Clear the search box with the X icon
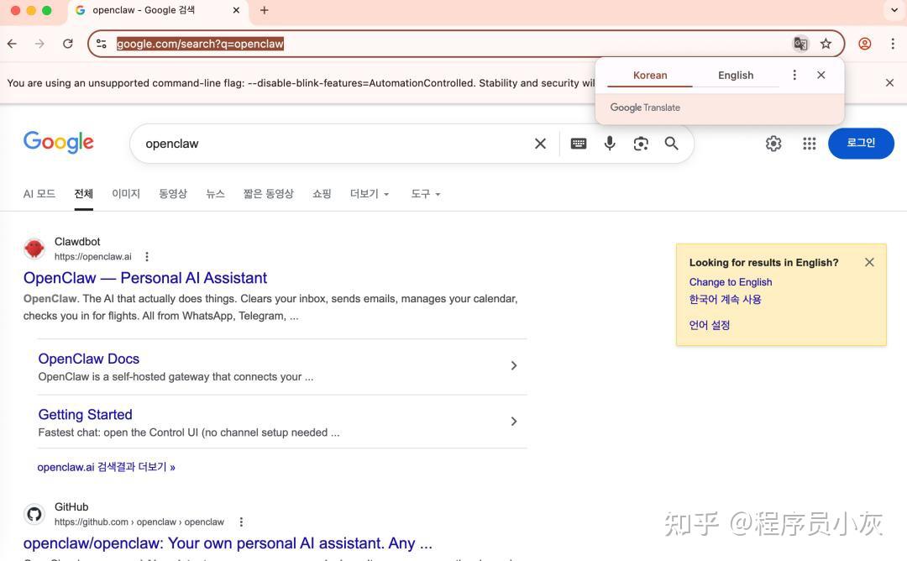Viewport: 907px width, 561px height. coord(540,143)
